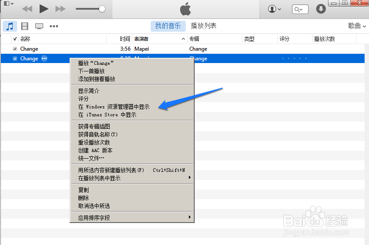Screen dimensions: 369x245
Task: Open the window menu icon at the top-left
Action: coord(9,4)
